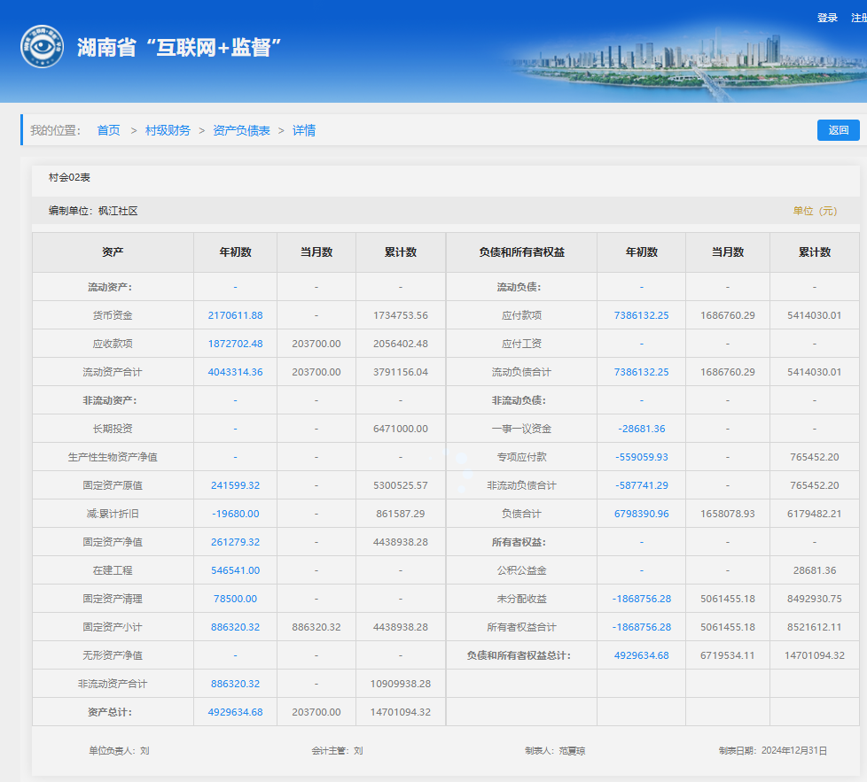Open 应收款项 opening balance 1872702.48
Viewport: 867px width, 782px height.
tap(236, 344)
